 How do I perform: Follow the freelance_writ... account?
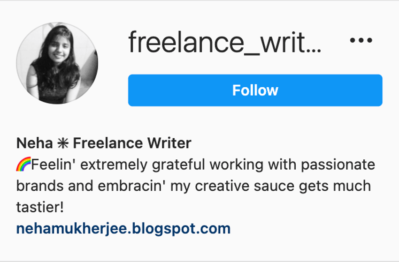tap(255, 90)
